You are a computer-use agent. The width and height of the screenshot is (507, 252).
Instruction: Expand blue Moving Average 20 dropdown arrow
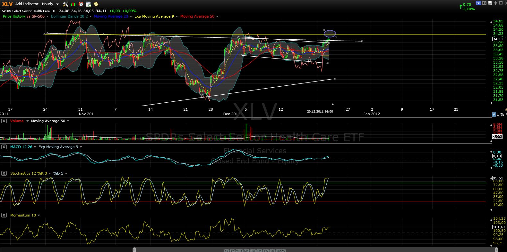pyautogui.click(x=131, y=16)
